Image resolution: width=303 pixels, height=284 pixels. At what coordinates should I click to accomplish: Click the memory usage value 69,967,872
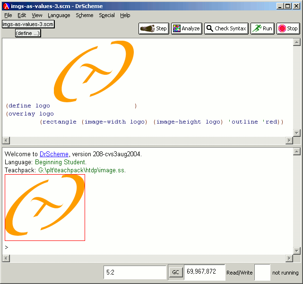tap(201, 272)
